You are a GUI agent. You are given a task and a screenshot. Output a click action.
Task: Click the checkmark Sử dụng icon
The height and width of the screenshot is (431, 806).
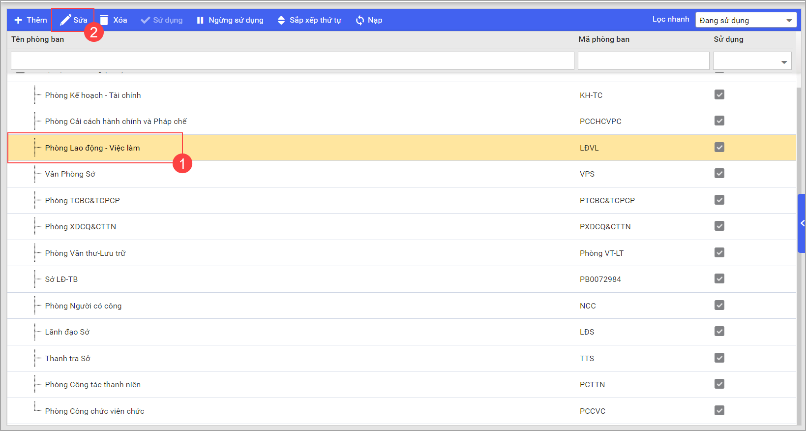click(x=145, y=20)
